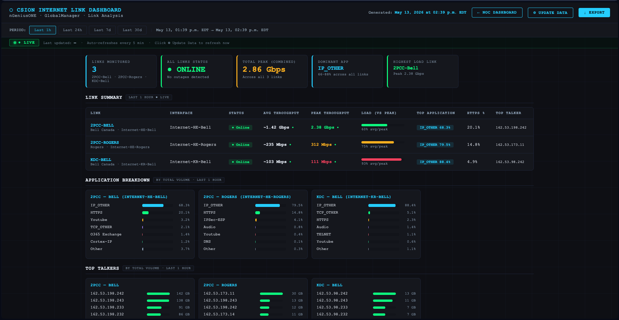Screen dimensions: 619x320
Task: Click the IPSec-ESP row in Rogers breakdown
Action: coord(253,220)
